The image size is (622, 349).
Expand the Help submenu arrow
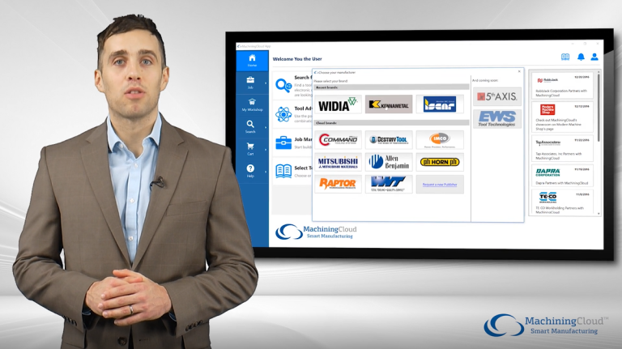[266, 172]
